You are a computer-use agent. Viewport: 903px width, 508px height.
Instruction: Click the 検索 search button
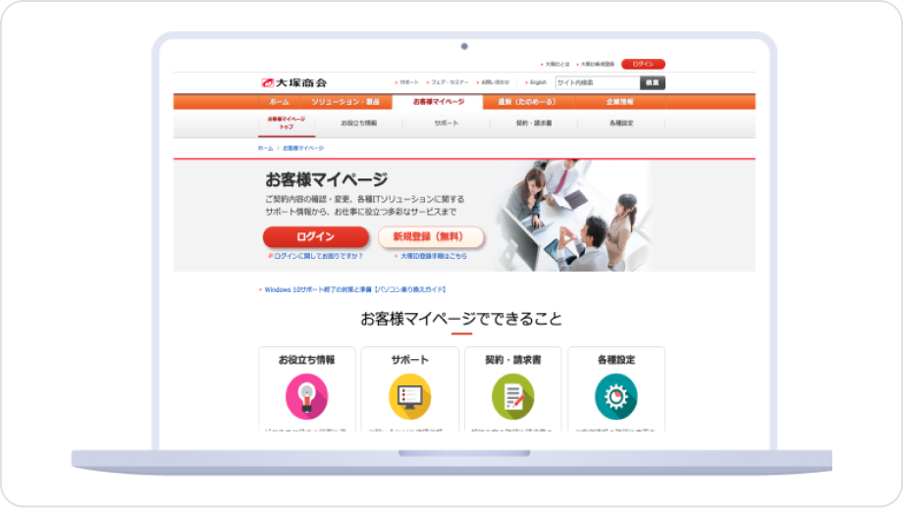pos(653,82)
